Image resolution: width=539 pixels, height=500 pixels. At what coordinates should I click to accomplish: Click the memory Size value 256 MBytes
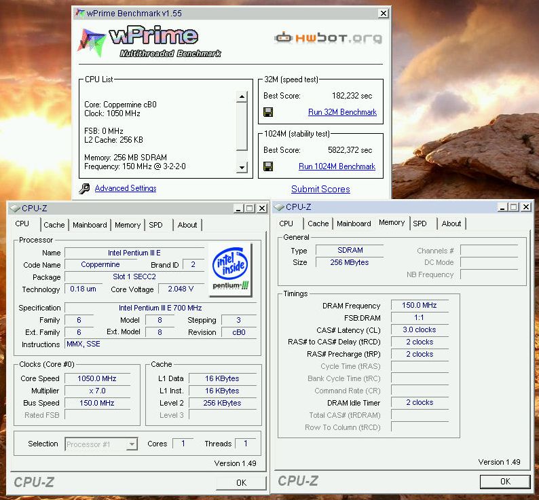pyautogui.click(x=350, y=262)
